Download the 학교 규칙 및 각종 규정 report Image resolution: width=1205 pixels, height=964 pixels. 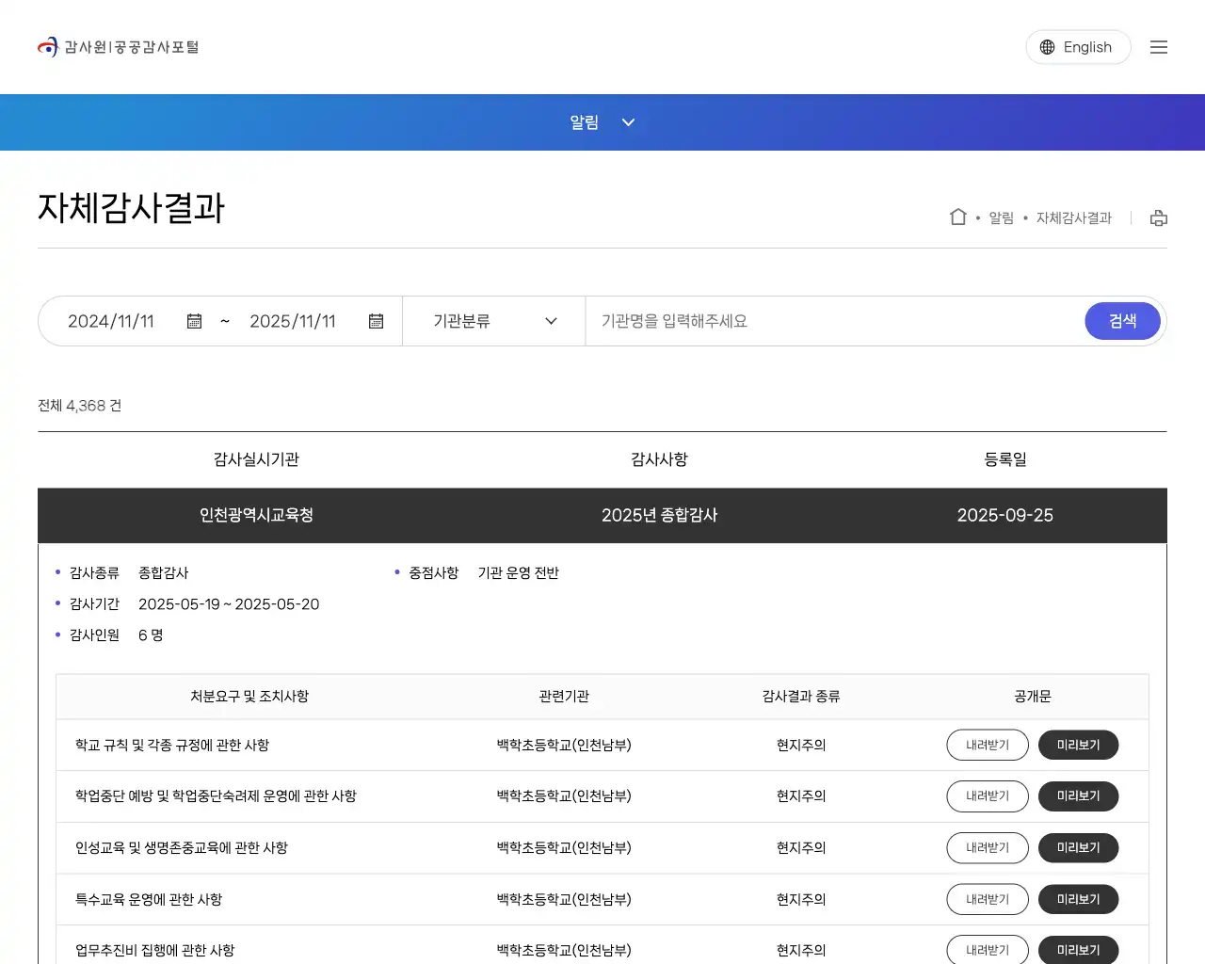[987, 745]
